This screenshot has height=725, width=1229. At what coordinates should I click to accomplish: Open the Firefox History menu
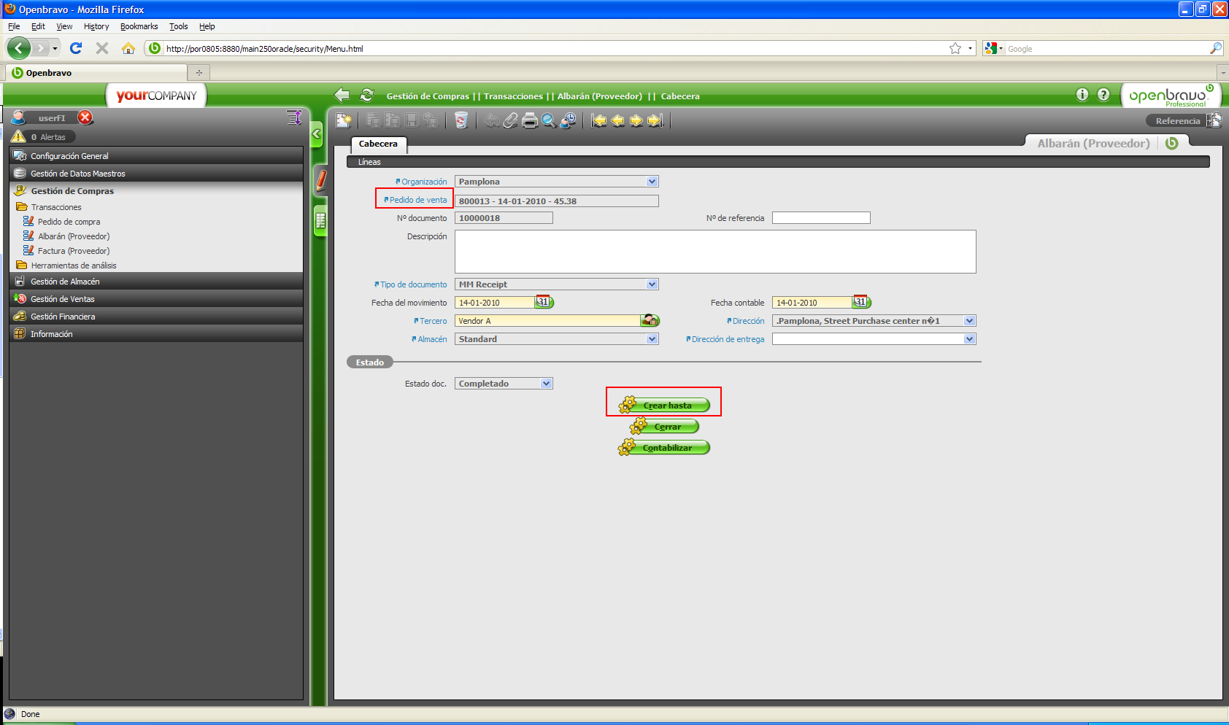(96, 26)
